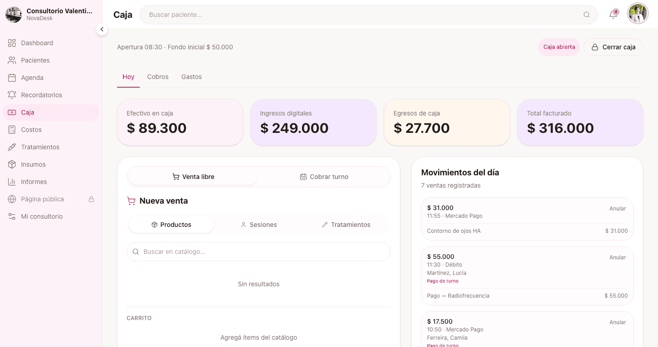
Task: Select the Cobrar turno mode
Action: [x=324, y=177]
